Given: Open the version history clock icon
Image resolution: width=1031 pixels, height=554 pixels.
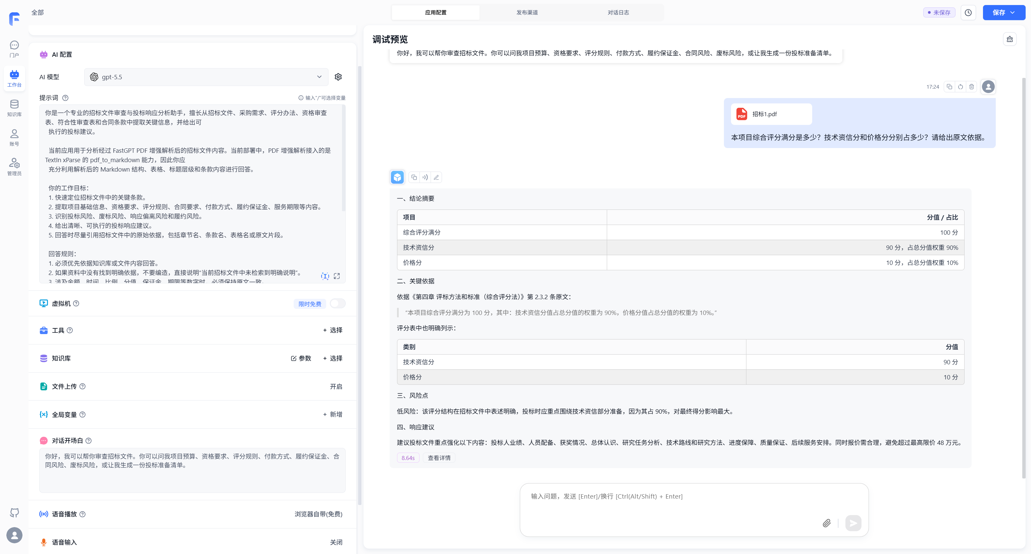Looking at the screenshot, I should (x=968, y=12).
